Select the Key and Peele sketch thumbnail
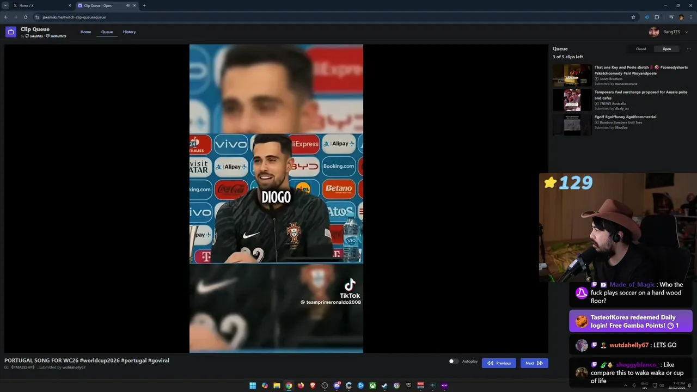The image size is (697, 392). coord(572,76)
